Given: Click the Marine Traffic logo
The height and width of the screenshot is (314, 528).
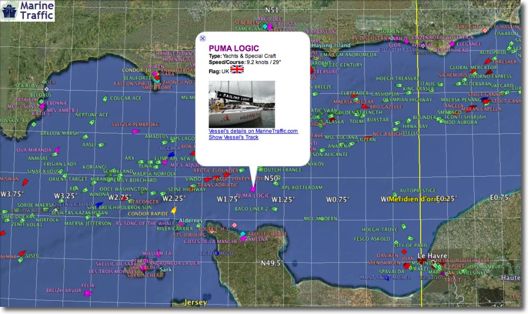Looking at the screenshot, I should (27, 11).
